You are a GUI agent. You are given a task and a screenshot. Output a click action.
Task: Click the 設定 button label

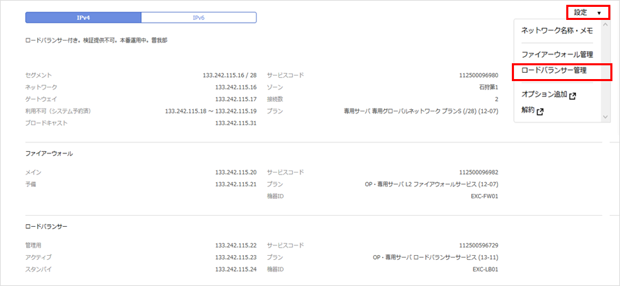click(581, 13)
